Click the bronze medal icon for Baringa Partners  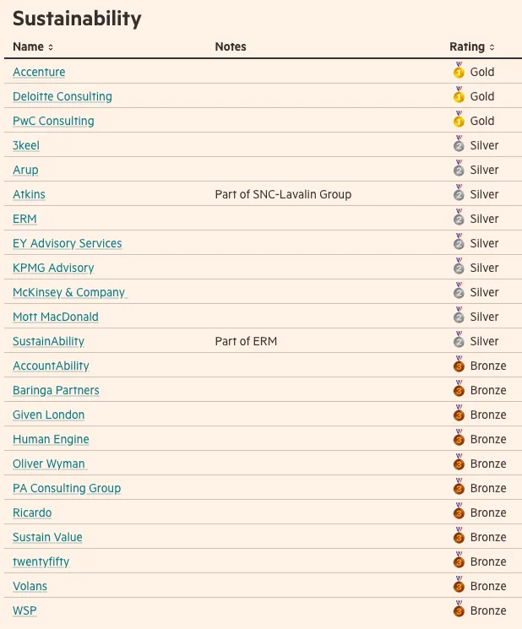(459, 388)
